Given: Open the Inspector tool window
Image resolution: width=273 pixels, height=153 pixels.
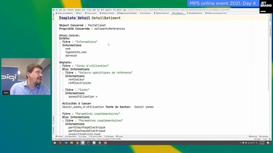Looking at the screenshot, I should (x=264, y=136).
